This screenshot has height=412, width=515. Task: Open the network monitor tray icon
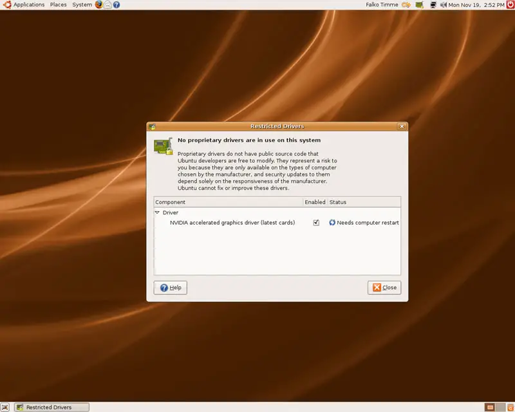point(433,5)
